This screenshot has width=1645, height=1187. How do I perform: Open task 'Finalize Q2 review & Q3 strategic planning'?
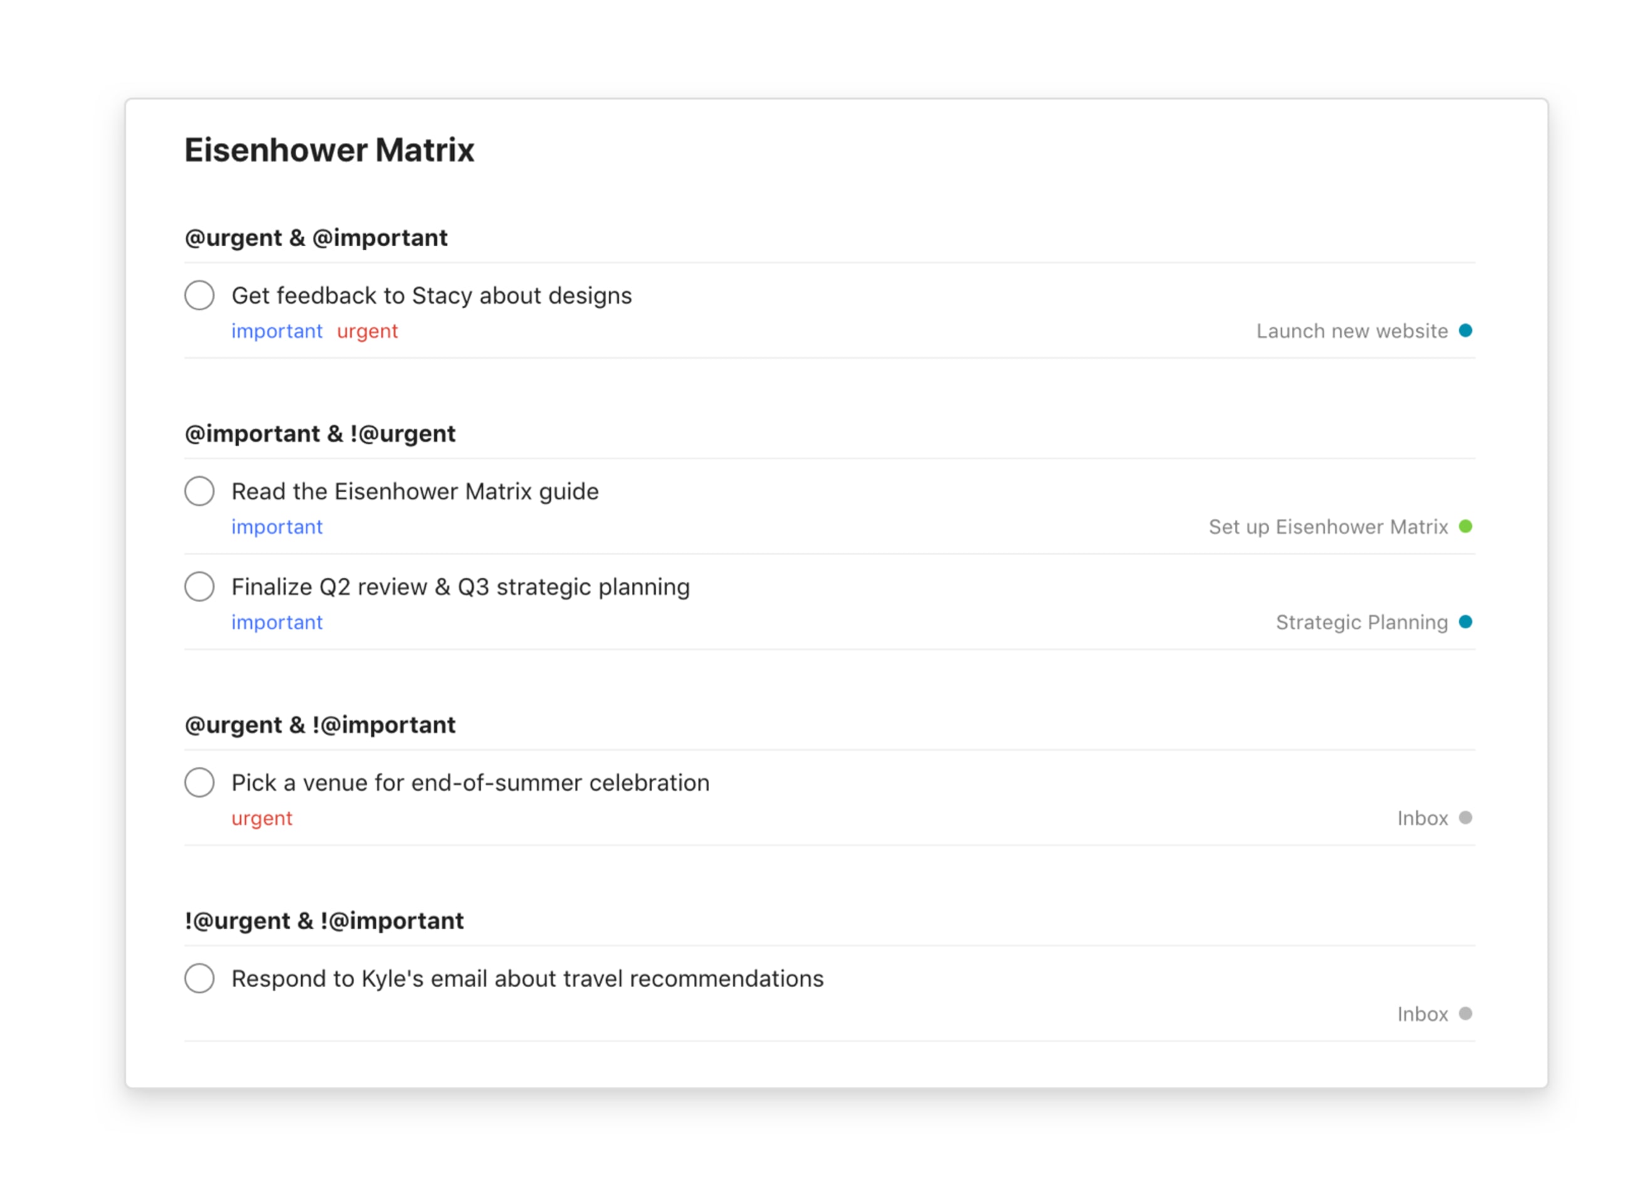tap(460, 587)
